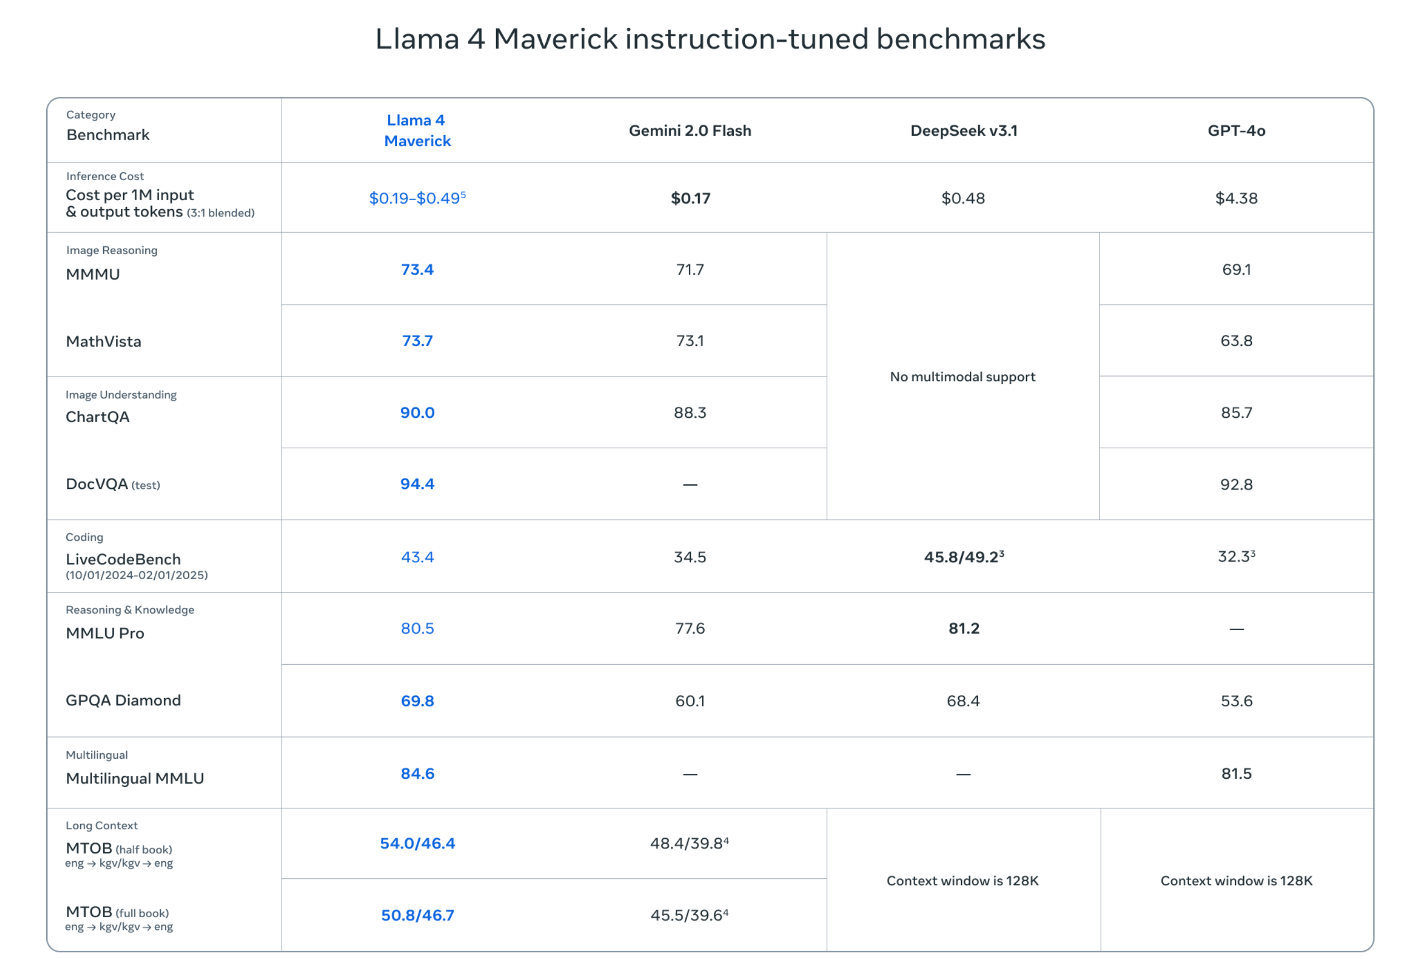1423x959 pixels.
Task: Click the 'GPT-4o' column header
Action: pyautogui.click(x=1236, y=130)
